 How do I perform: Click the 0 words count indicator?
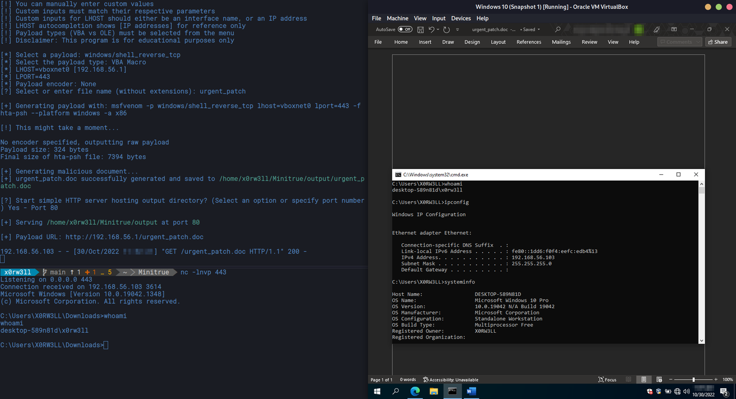[408, 379]
